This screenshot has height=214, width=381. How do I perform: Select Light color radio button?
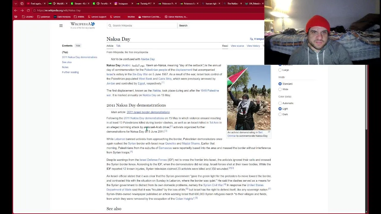[280, 109]
